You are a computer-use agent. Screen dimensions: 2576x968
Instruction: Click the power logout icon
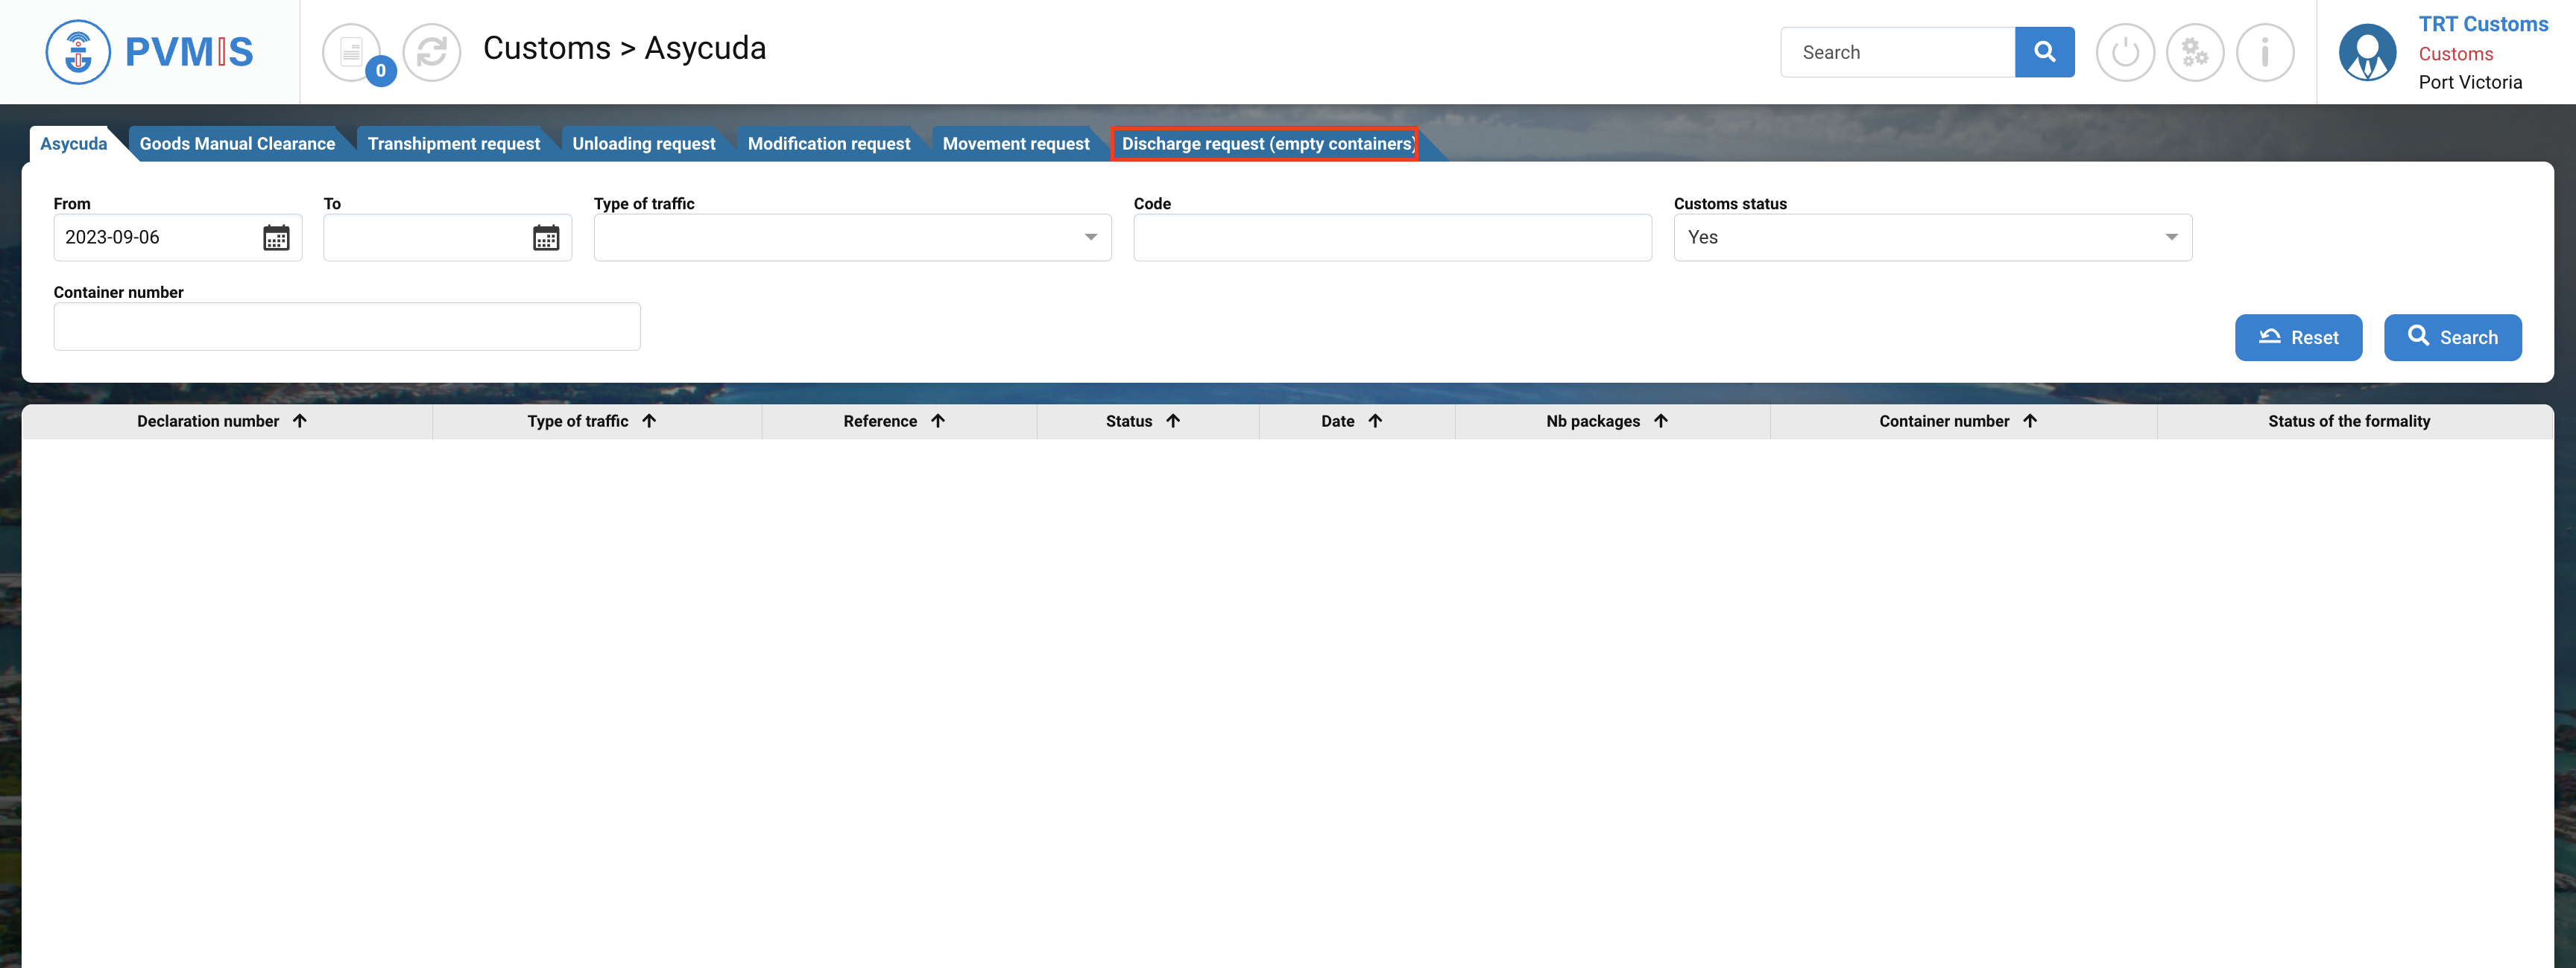coord(2124,52)
